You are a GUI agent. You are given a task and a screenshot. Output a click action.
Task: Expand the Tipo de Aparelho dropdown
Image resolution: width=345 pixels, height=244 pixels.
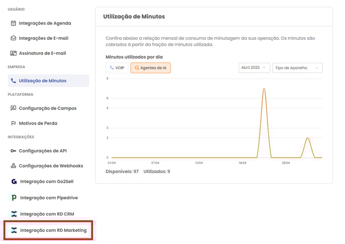[x=297, y=68]
